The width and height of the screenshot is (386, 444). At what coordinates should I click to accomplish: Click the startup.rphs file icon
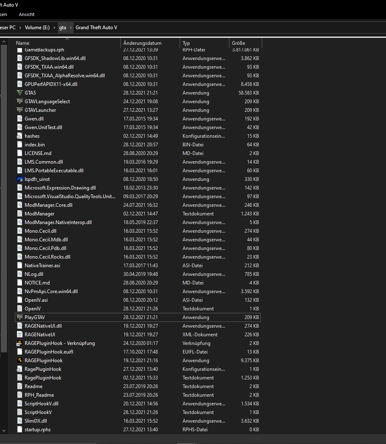20,429
